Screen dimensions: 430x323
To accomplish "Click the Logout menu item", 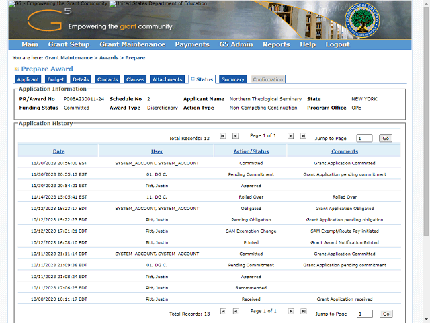I will coord(337,44).
